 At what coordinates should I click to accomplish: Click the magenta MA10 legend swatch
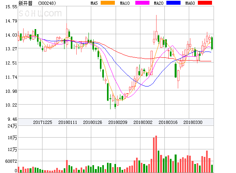(142, 3)
